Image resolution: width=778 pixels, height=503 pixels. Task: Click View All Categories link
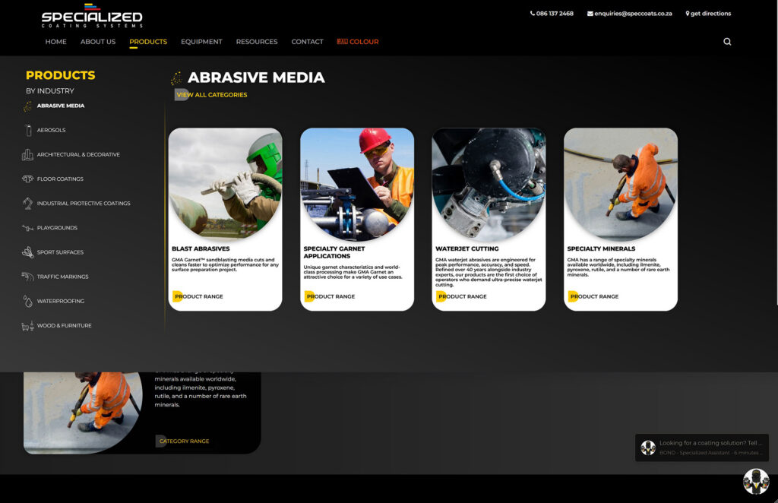pos(211,95)
